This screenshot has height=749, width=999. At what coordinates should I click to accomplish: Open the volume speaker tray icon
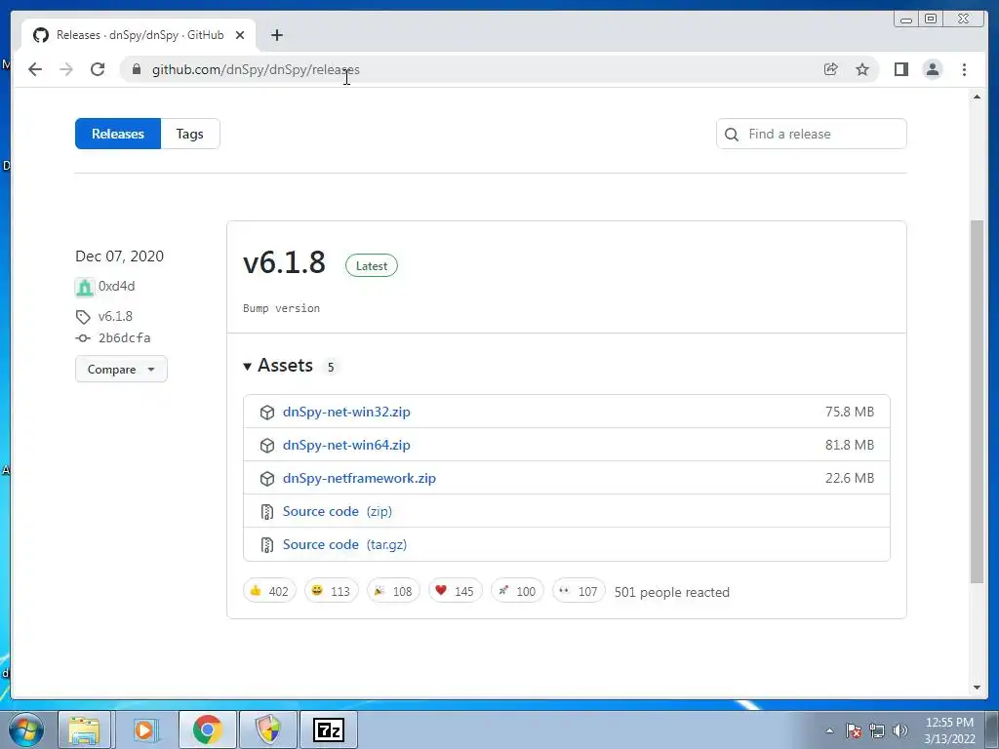coord(900,730)
